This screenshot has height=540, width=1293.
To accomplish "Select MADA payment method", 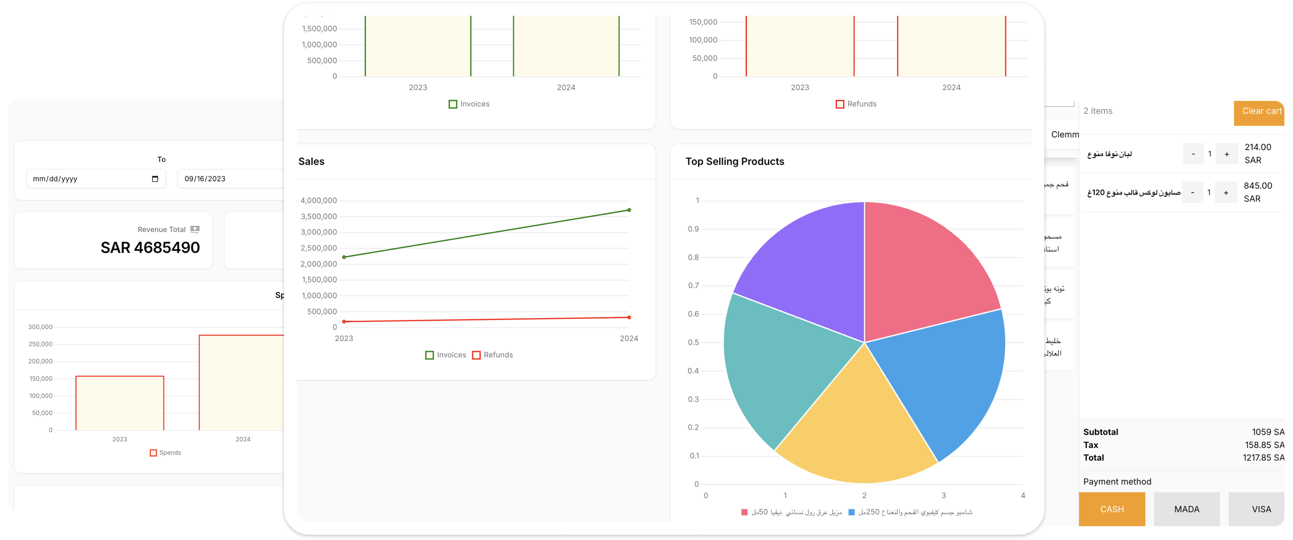I will (1187, 509).
